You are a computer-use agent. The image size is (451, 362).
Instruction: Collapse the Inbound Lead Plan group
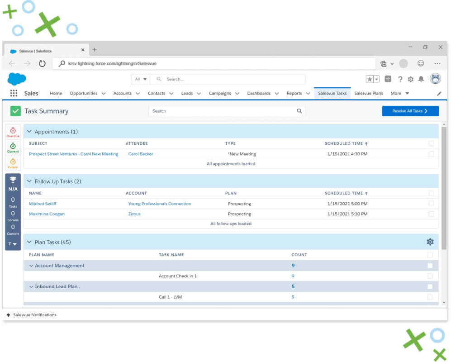click(31, 287)
